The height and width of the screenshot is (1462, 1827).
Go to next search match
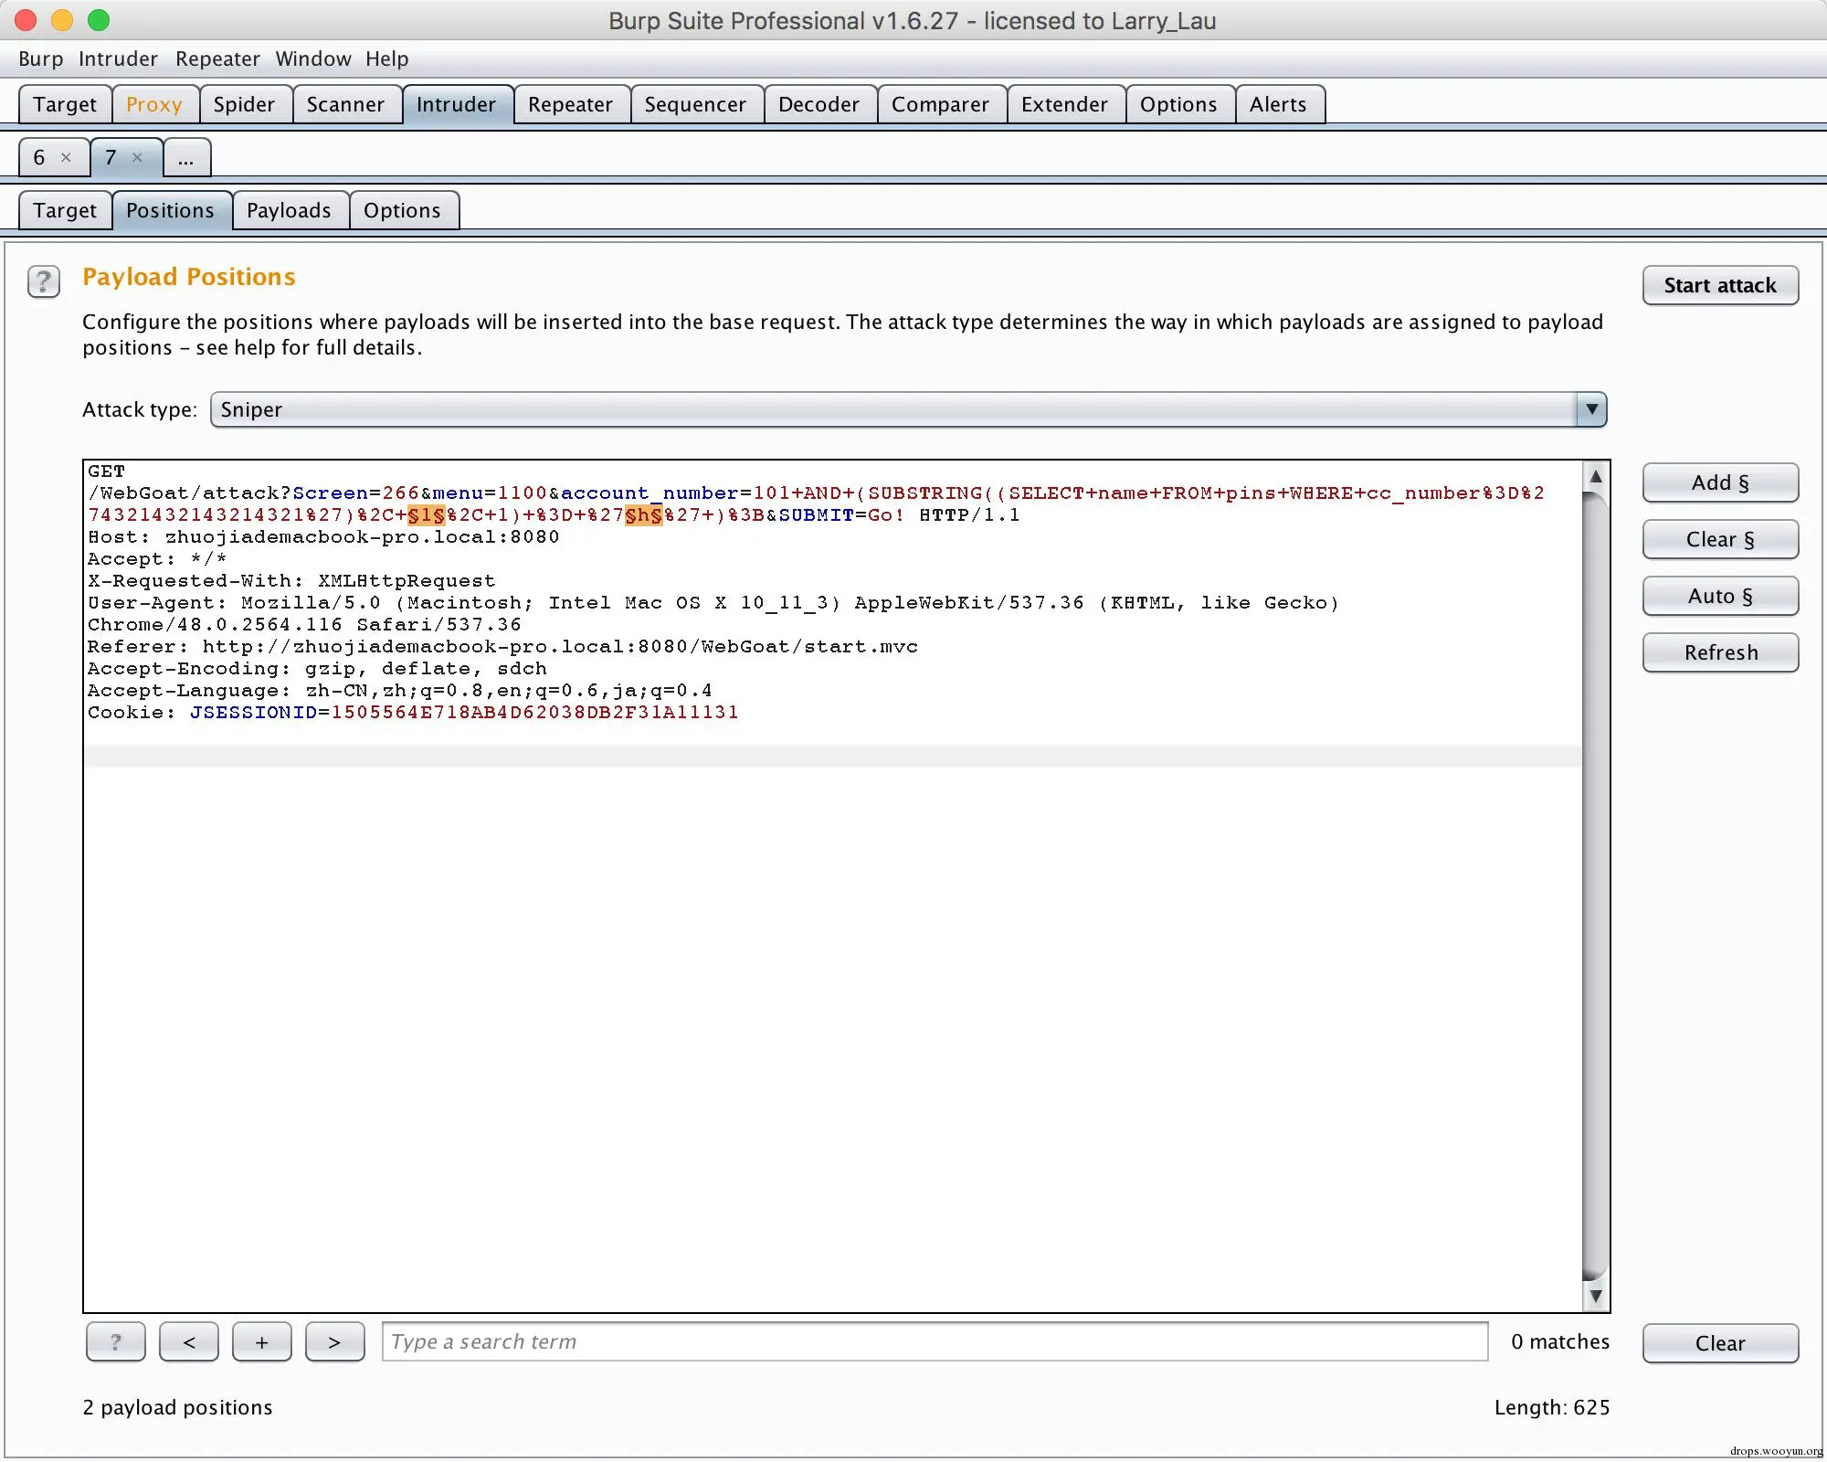tap(334, 1341)
